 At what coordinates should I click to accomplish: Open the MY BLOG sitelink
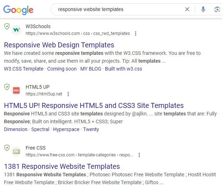pyautogui.click(x=91, y=69)
